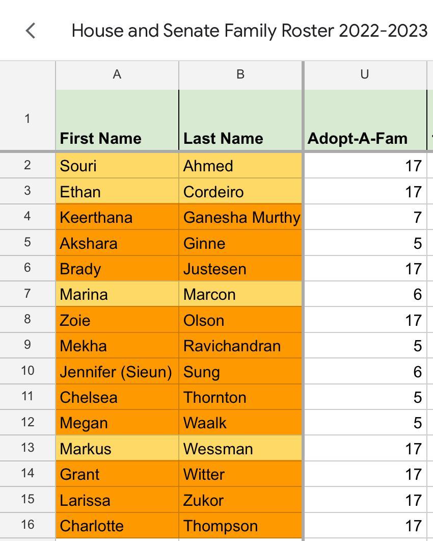Select row 13 header
This screenshot has width=433, height=541.
pyautogui.click(x=28, y=448)
